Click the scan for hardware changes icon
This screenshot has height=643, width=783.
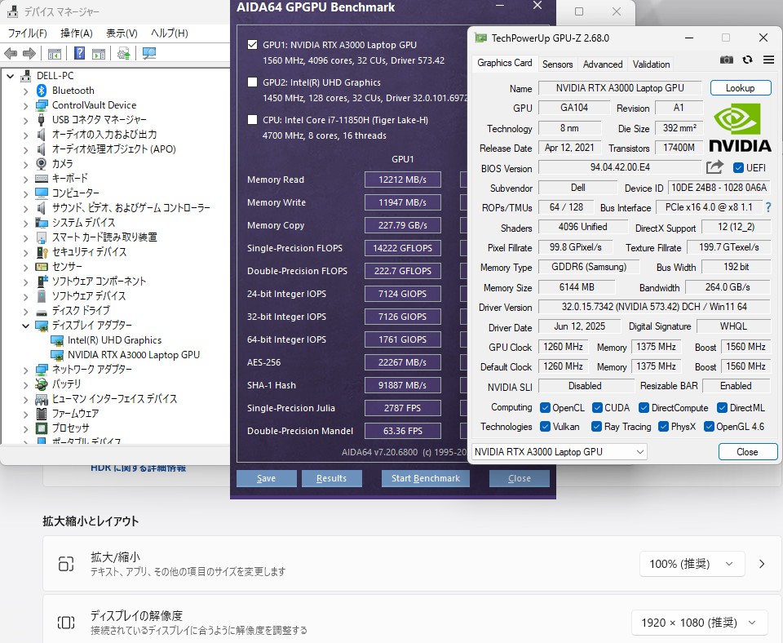click(x=149, y=53)
